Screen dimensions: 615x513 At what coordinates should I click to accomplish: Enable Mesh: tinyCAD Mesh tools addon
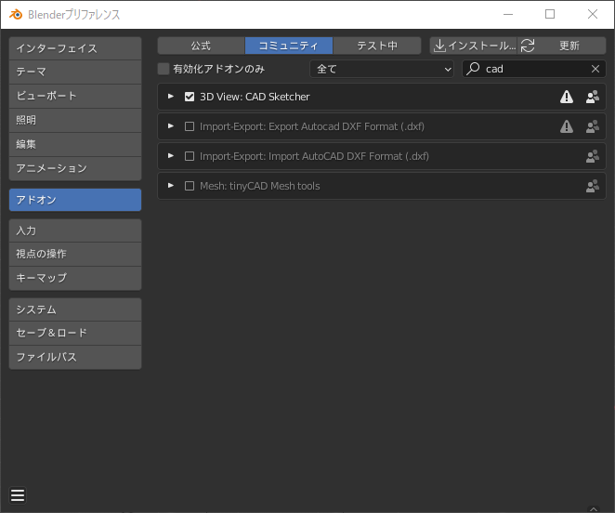coord(190,186)
